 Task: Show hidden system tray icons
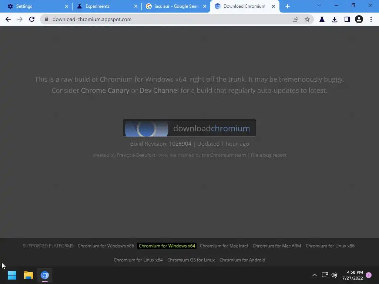(315, 275)
